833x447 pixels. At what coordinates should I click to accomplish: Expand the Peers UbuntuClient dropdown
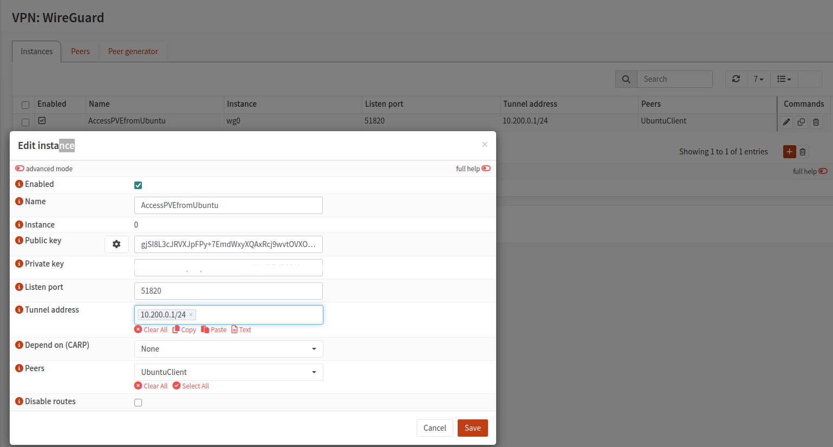coord(229,372)
